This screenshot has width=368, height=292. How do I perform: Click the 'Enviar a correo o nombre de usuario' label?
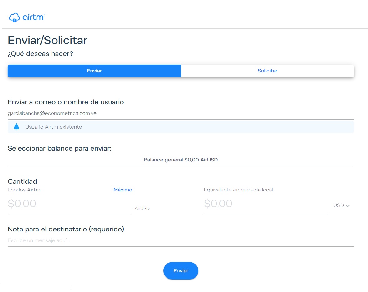[66, 102]
